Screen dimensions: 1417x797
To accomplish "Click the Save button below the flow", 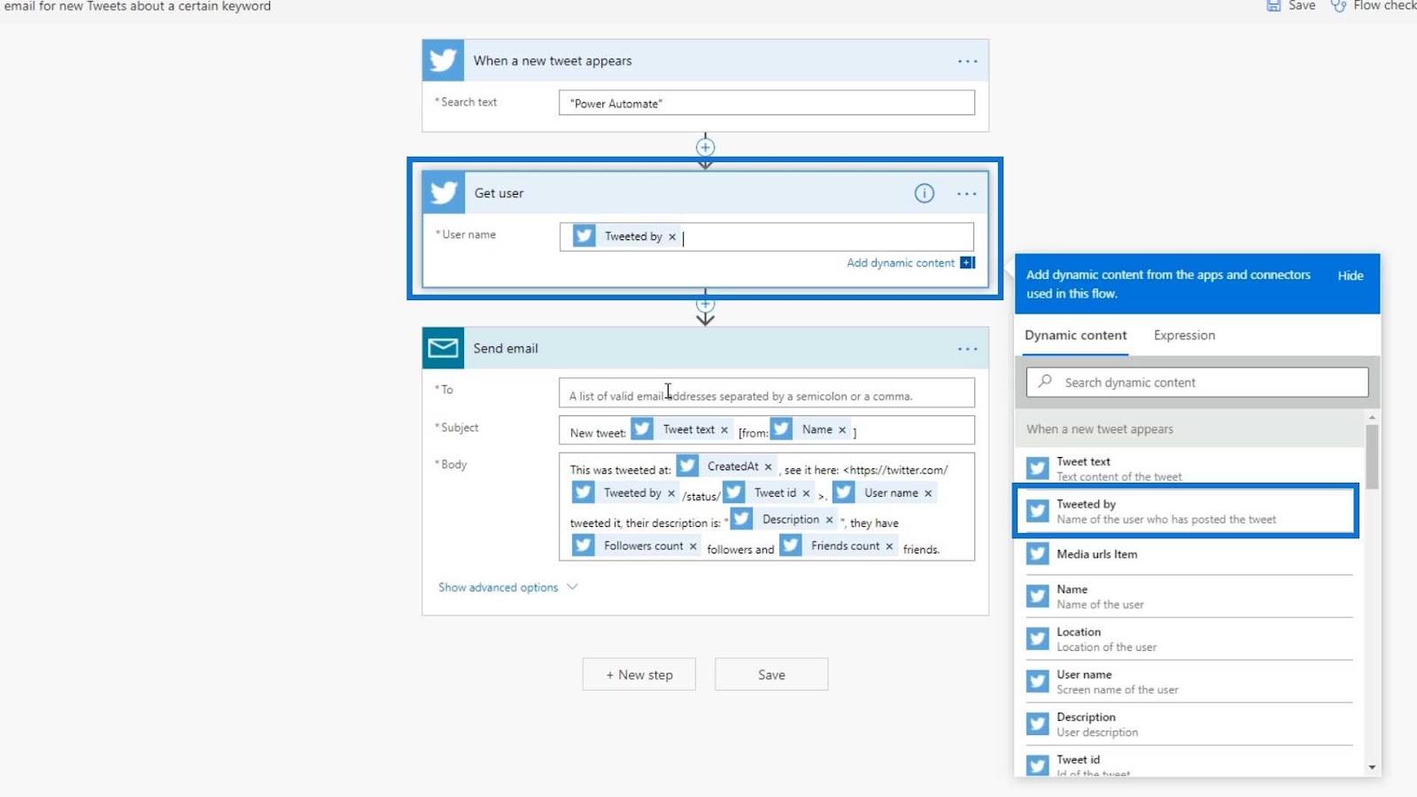I will coord(771,674).
